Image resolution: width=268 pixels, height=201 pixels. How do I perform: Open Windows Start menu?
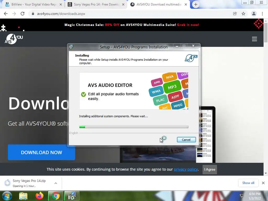pos(7,196)
